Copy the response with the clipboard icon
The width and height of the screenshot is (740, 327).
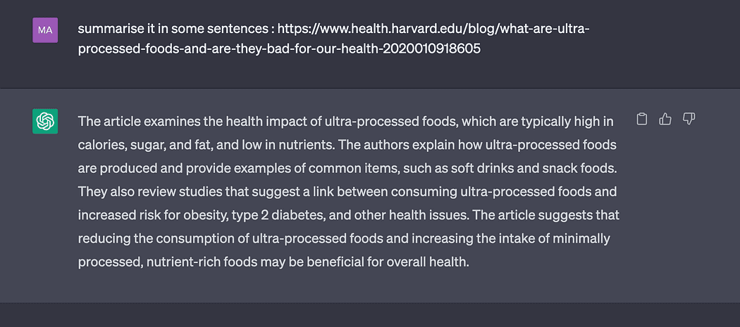[641, 120]
